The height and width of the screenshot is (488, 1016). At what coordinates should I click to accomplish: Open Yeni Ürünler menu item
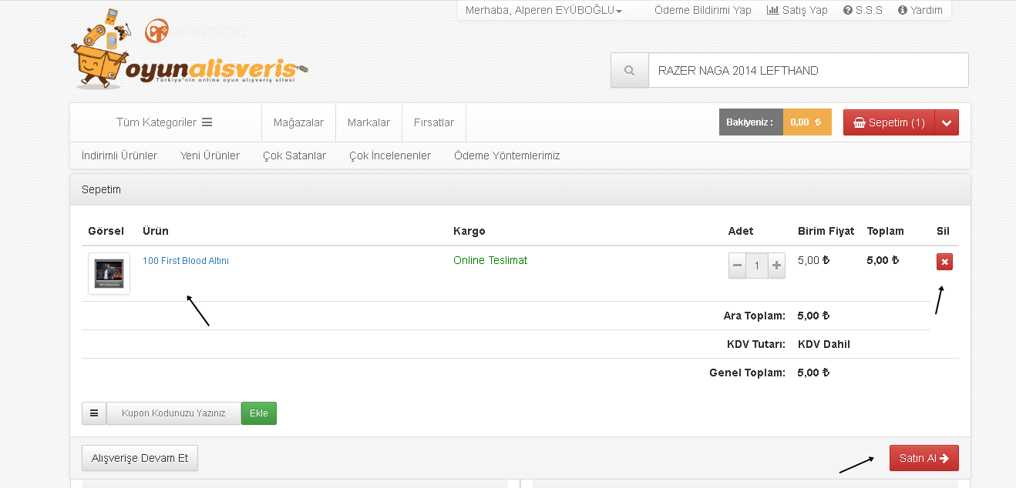[210, 155]
